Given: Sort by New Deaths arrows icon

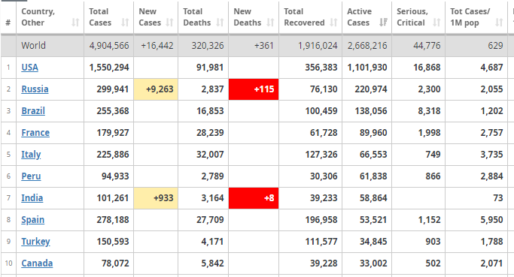Looking at the screenshot, I should pyautogui.click(x=270, y=23).
